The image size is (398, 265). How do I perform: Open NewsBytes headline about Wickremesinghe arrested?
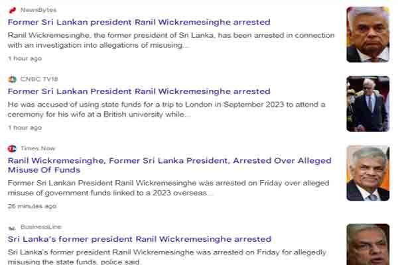[x=139, y=23]
